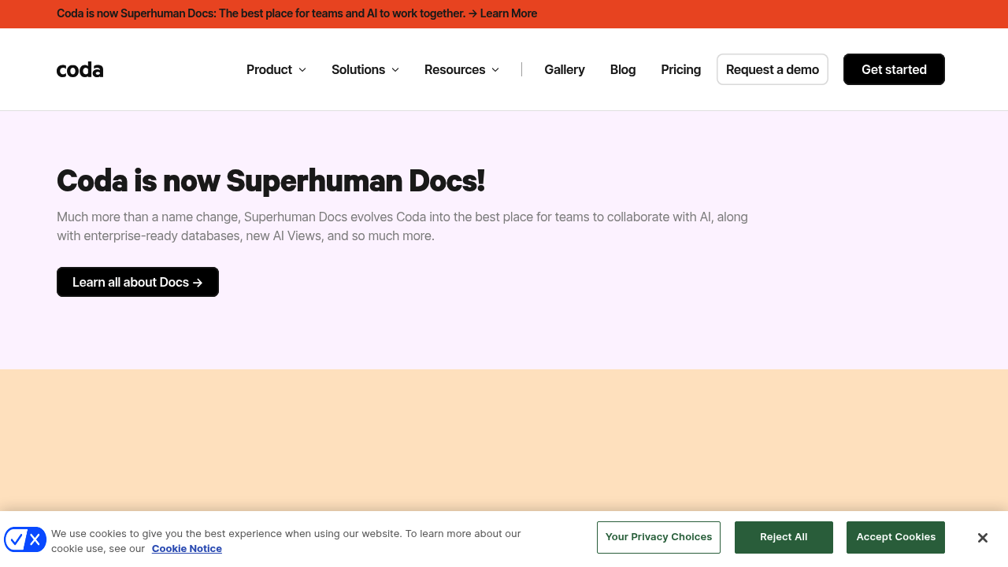The width and height of the screenshot is (1008, 567).
Task: Click the heading 'Coda is now Superhuman Docs!'
Action: (271, 180)
